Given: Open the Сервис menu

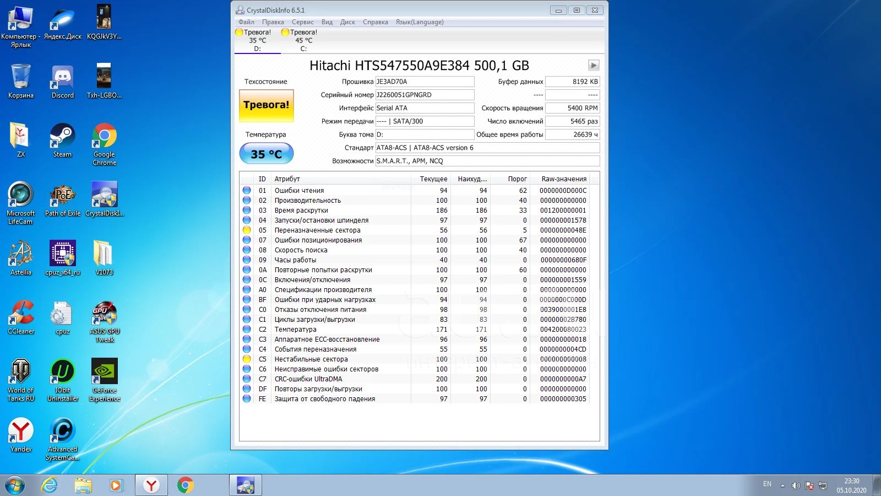Looking at the screenshot, I should [303, 22].
